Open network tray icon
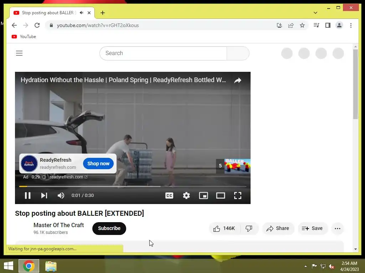The image size is (365, 273). [x=323, y=266]
